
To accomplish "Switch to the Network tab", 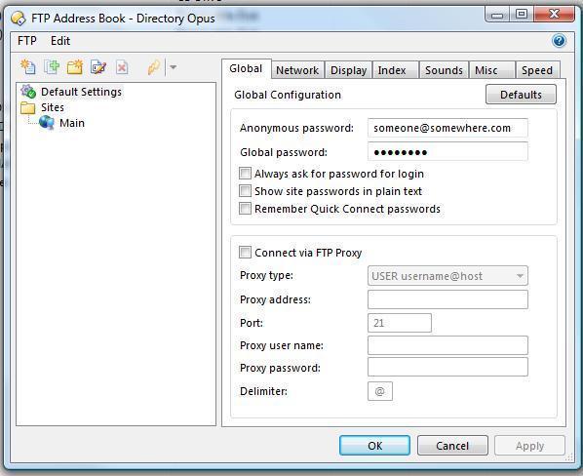I will pos(297,70).
